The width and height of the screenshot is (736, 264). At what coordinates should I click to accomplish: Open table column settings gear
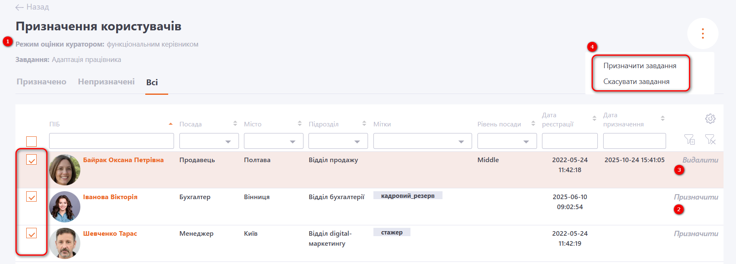pyautogui.click(x=710, y=119)
